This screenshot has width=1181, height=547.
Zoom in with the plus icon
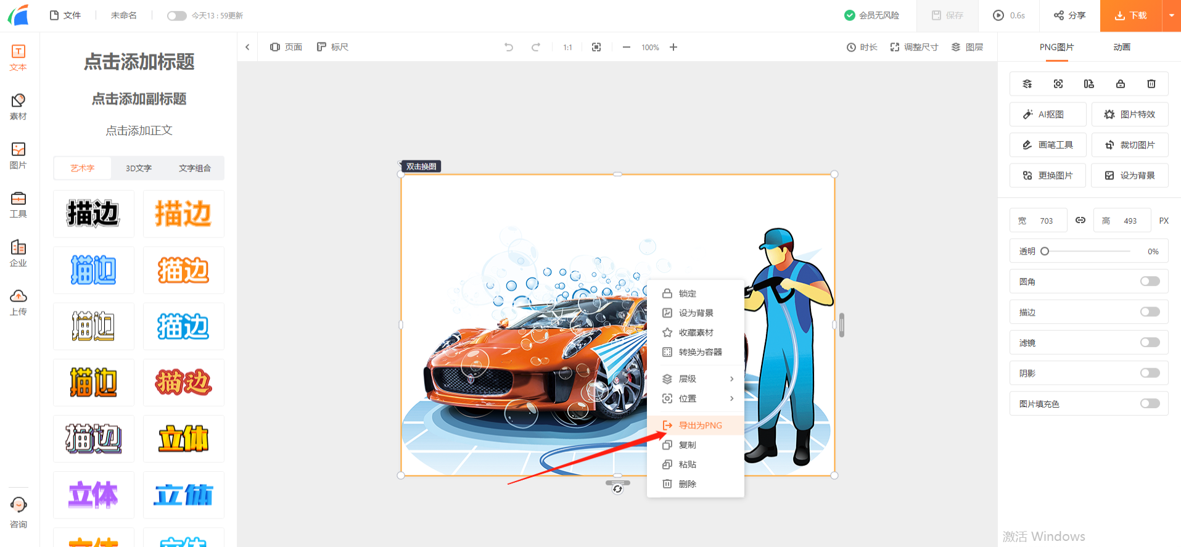[673, 47]
